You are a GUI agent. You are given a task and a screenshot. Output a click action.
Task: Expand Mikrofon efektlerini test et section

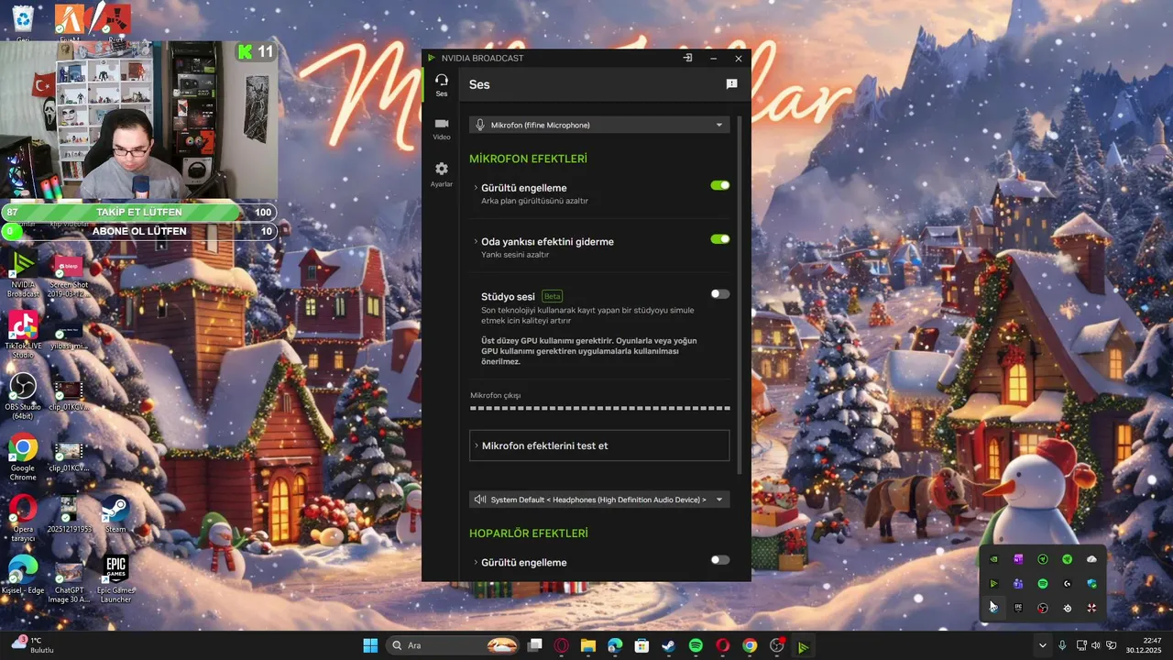point(599,445)
